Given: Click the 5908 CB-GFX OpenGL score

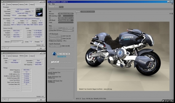Looking at the screenshot, I should (x=66, y=46).
